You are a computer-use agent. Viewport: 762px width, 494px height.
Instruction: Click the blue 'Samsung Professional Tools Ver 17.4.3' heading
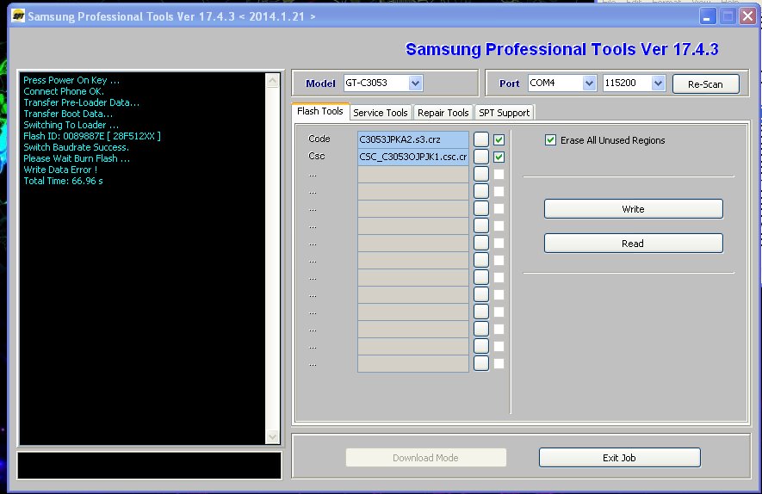(x=561, y=49)
